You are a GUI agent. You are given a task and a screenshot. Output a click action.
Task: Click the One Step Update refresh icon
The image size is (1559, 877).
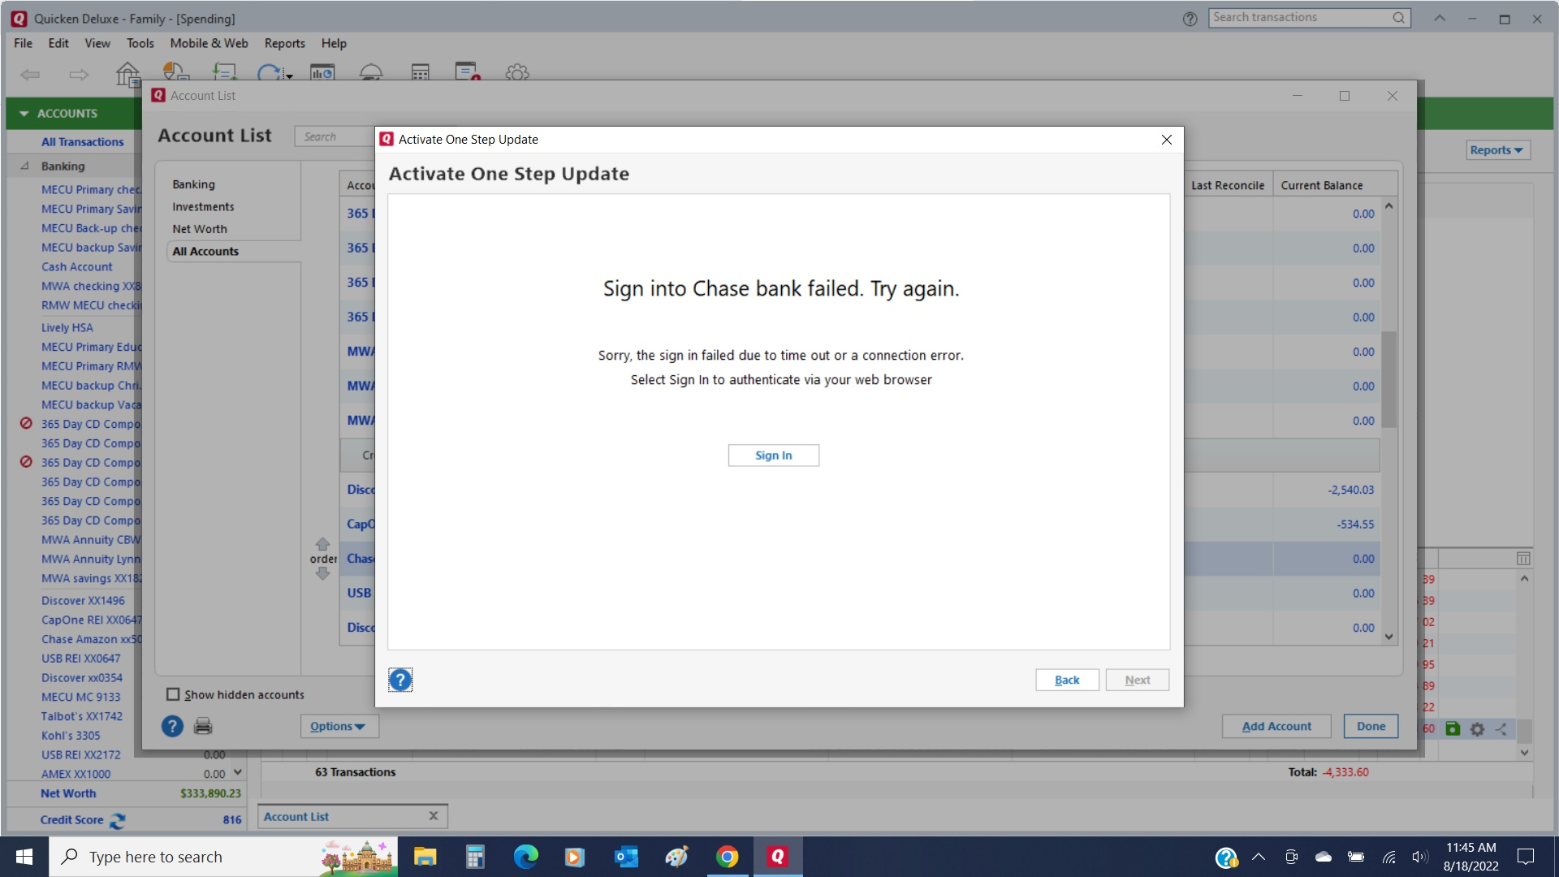point(269,72)
